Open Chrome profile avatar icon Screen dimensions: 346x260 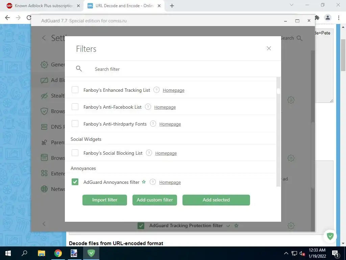point(328,18)
